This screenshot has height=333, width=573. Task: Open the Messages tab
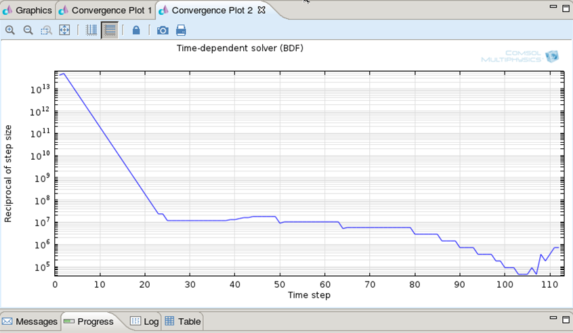click(30, 321)
